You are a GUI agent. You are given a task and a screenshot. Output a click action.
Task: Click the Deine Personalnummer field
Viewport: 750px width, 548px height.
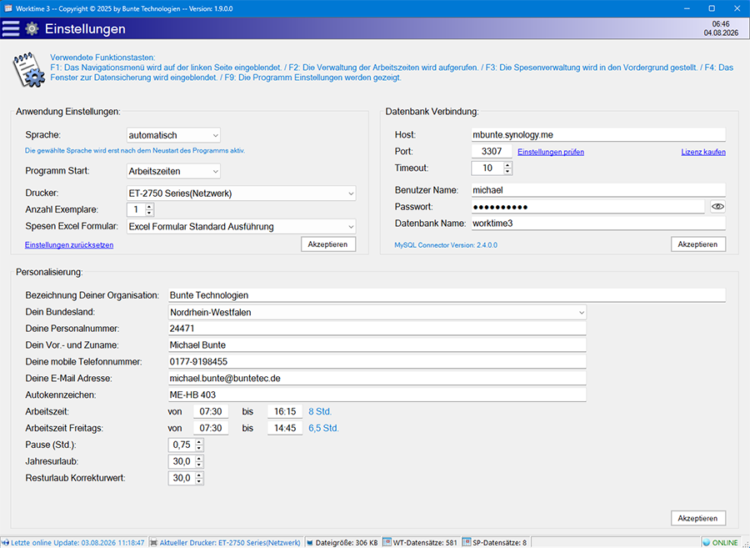pos(377,329)
